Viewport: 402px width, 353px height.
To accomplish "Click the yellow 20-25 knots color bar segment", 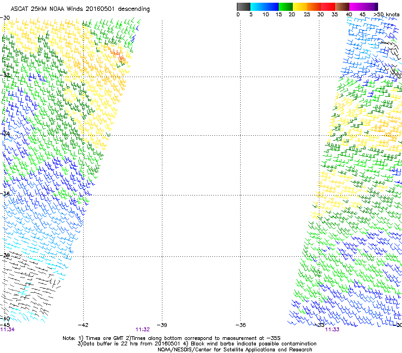I will tap(300, 7).
